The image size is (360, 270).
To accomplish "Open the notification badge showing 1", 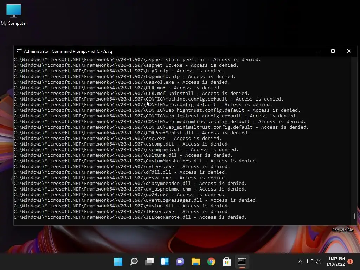I will tap(350, 261).
